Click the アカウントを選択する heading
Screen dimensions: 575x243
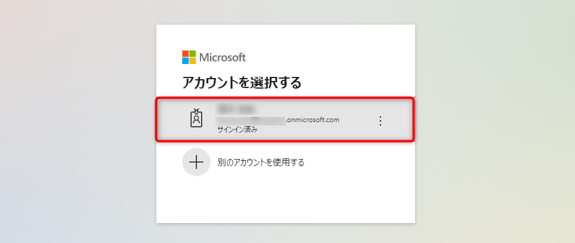point(242,83)
